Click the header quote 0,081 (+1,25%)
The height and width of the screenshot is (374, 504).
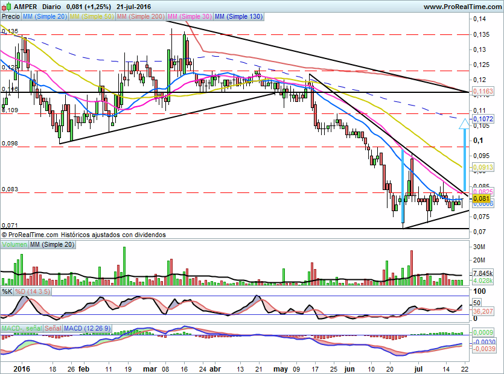coord(89,7)
